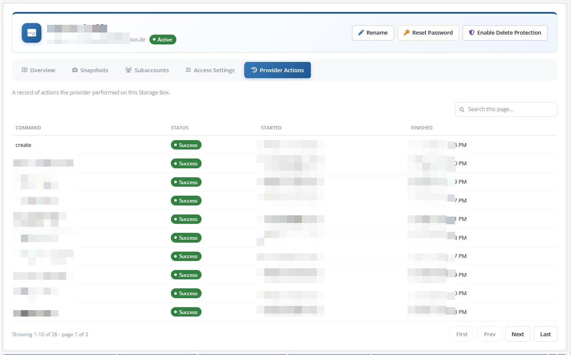
Task: Click Enable Delete Protection button
Action: pos(505,33)
